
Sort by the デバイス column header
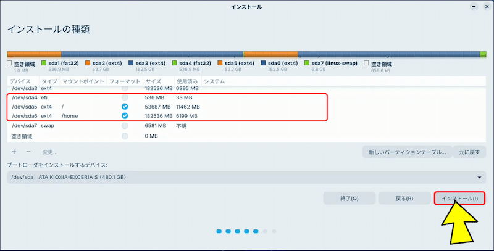[20, 81]
